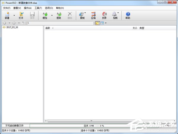Click the 新建 (New) toolbar icon

(7, 15)
